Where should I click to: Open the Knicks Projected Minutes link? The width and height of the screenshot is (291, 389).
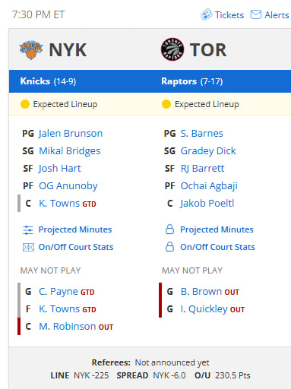click(75, 229)
